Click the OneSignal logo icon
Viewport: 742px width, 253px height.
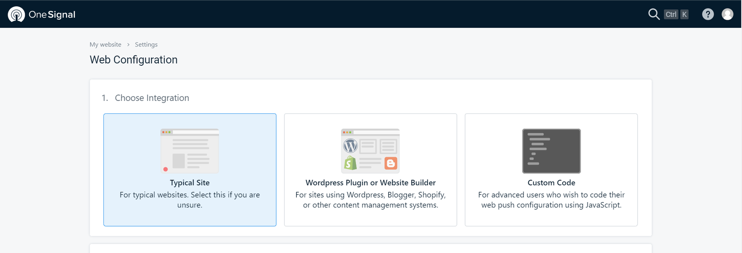(16, 14)
